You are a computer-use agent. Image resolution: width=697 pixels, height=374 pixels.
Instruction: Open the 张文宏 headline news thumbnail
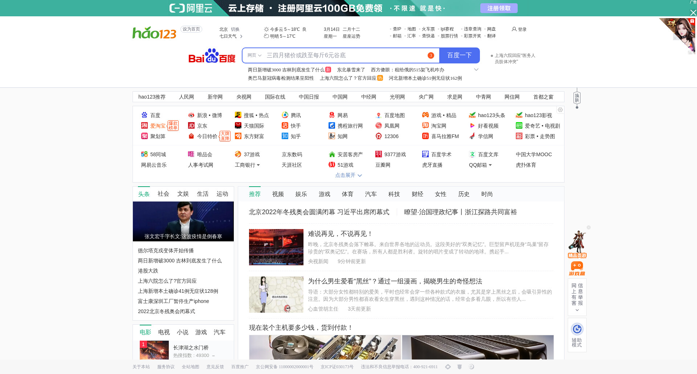[x=183, y=221]
